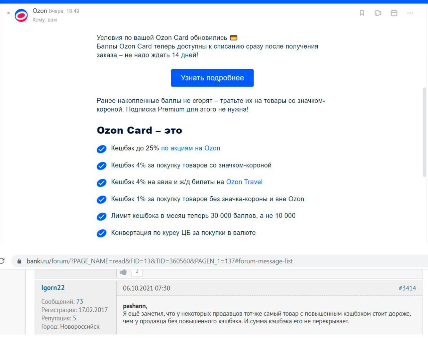Open forum user profile "Igorn22"
Viewport: 428px width, 338px height.
click(53, 288)
